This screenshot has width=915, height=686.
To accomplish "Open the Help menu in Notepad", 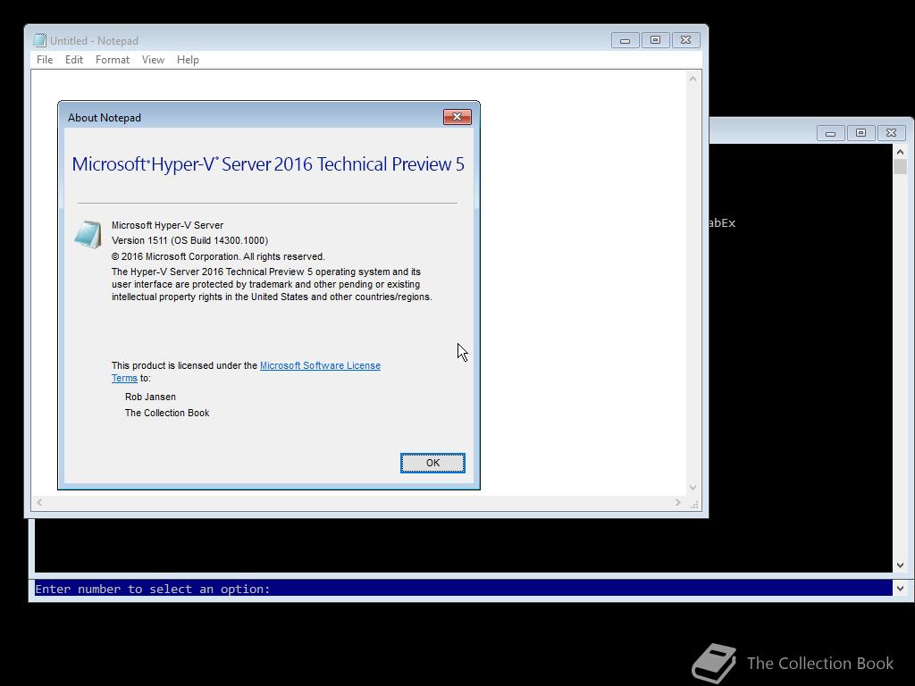I will [x=188, y=60].
